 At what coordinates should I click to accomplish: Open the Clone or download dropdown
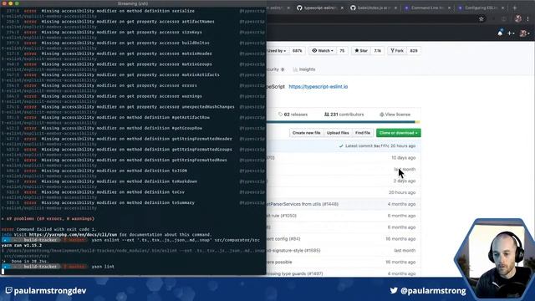(x=399, y=133)
